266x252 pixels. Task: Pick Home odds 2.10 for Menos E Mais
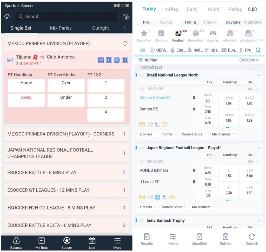(208, 98)
